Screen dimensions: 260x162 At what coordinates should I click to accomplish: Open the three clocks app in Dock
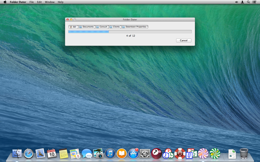coord(168,154)
